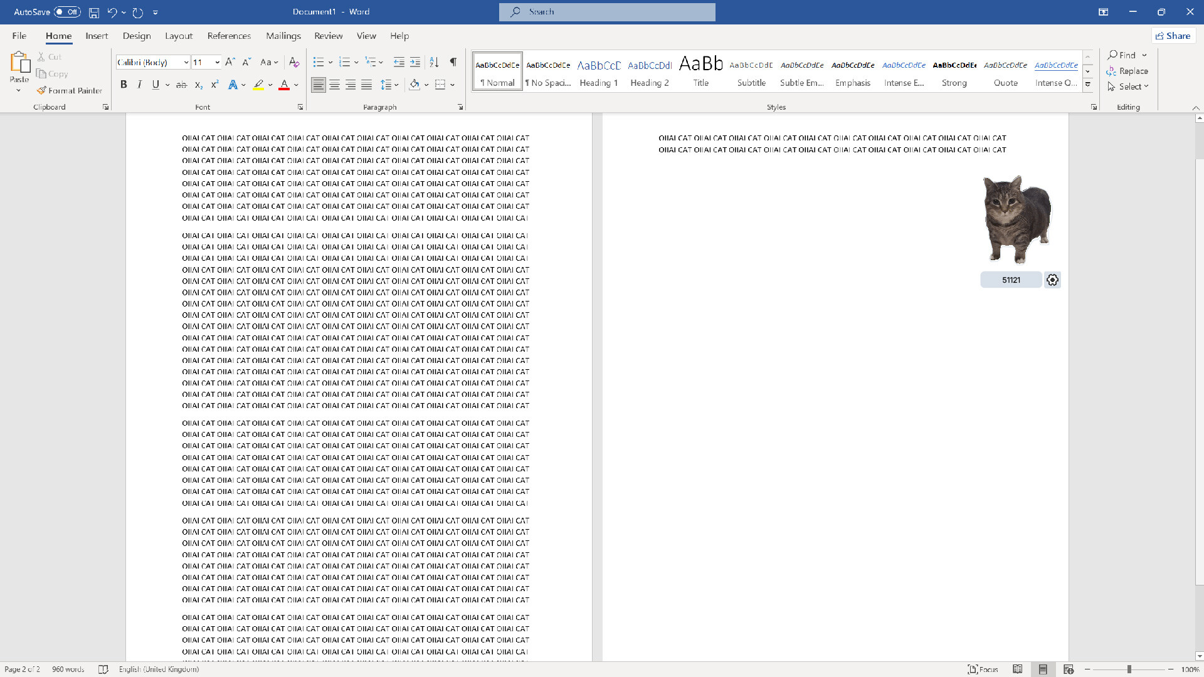Screen dimensions: 1204x677
Task: Click the Share button
Action: pyautogui.click(x=1173, y=36)
